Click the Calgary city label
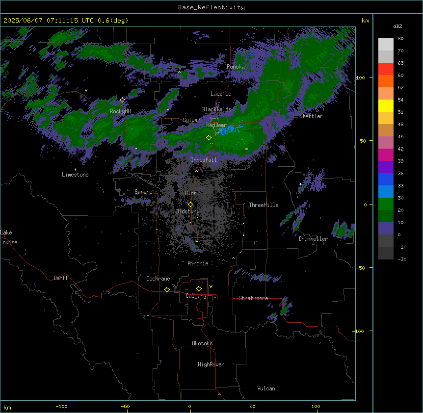Image resolution: width=423 pixels, height=413 pixels. click(196, 296)
